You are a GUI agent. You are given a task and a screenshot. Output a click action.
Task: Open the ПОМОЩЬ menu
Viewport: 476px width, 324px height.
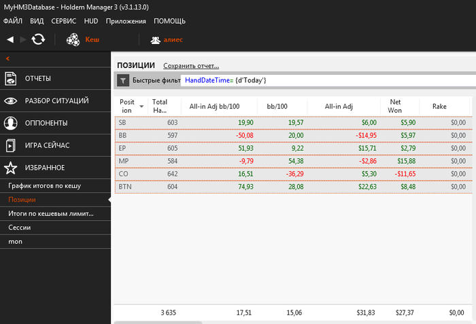(169, 21)
